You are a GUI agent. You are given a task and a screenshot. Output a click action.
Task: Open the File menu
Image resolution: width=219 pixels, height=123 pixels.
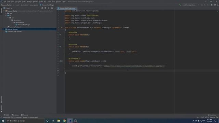(5, 2)
